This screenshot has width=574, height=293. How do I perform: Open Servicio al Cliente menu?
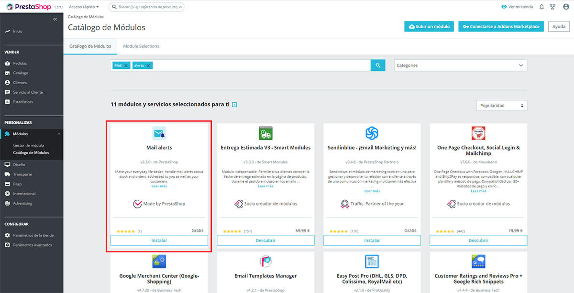28,92
